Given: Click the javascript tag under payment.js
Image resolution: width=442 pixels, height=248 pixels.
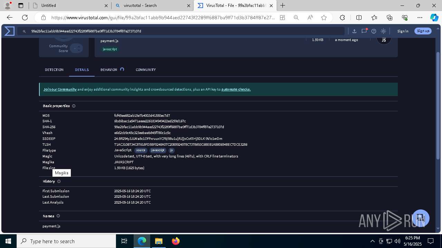Looking at the screenshot, I should coord(110,49).
